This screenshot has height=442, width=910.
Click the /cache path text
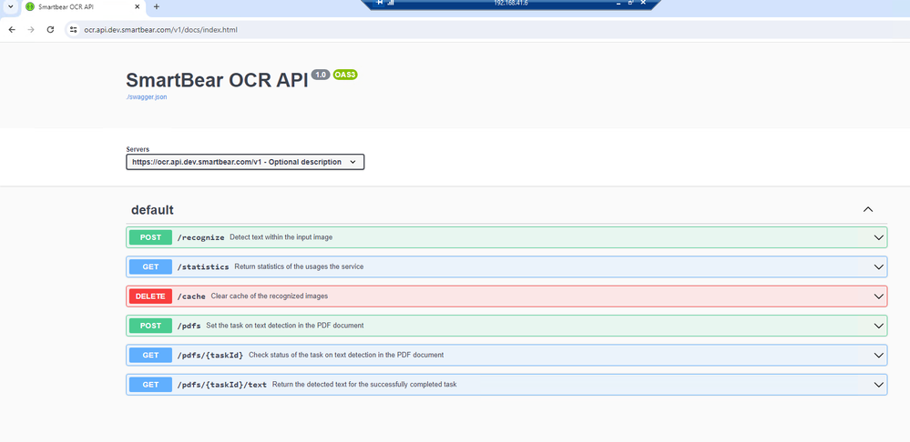pyautogui.click(x=191, y=296)
